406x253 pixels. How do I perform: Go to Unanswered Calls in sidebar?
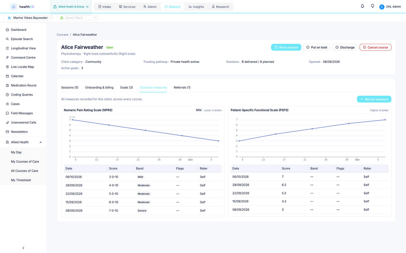tap(23, 123)
